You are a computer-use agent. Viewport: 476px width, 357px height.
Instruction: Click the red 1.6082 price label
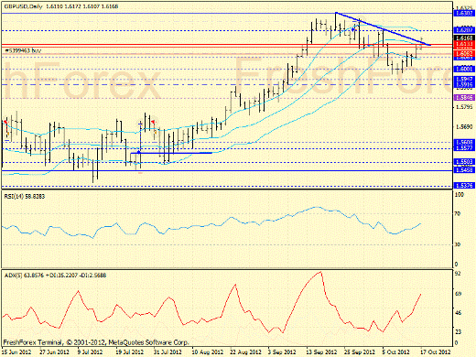coord(464,53)
